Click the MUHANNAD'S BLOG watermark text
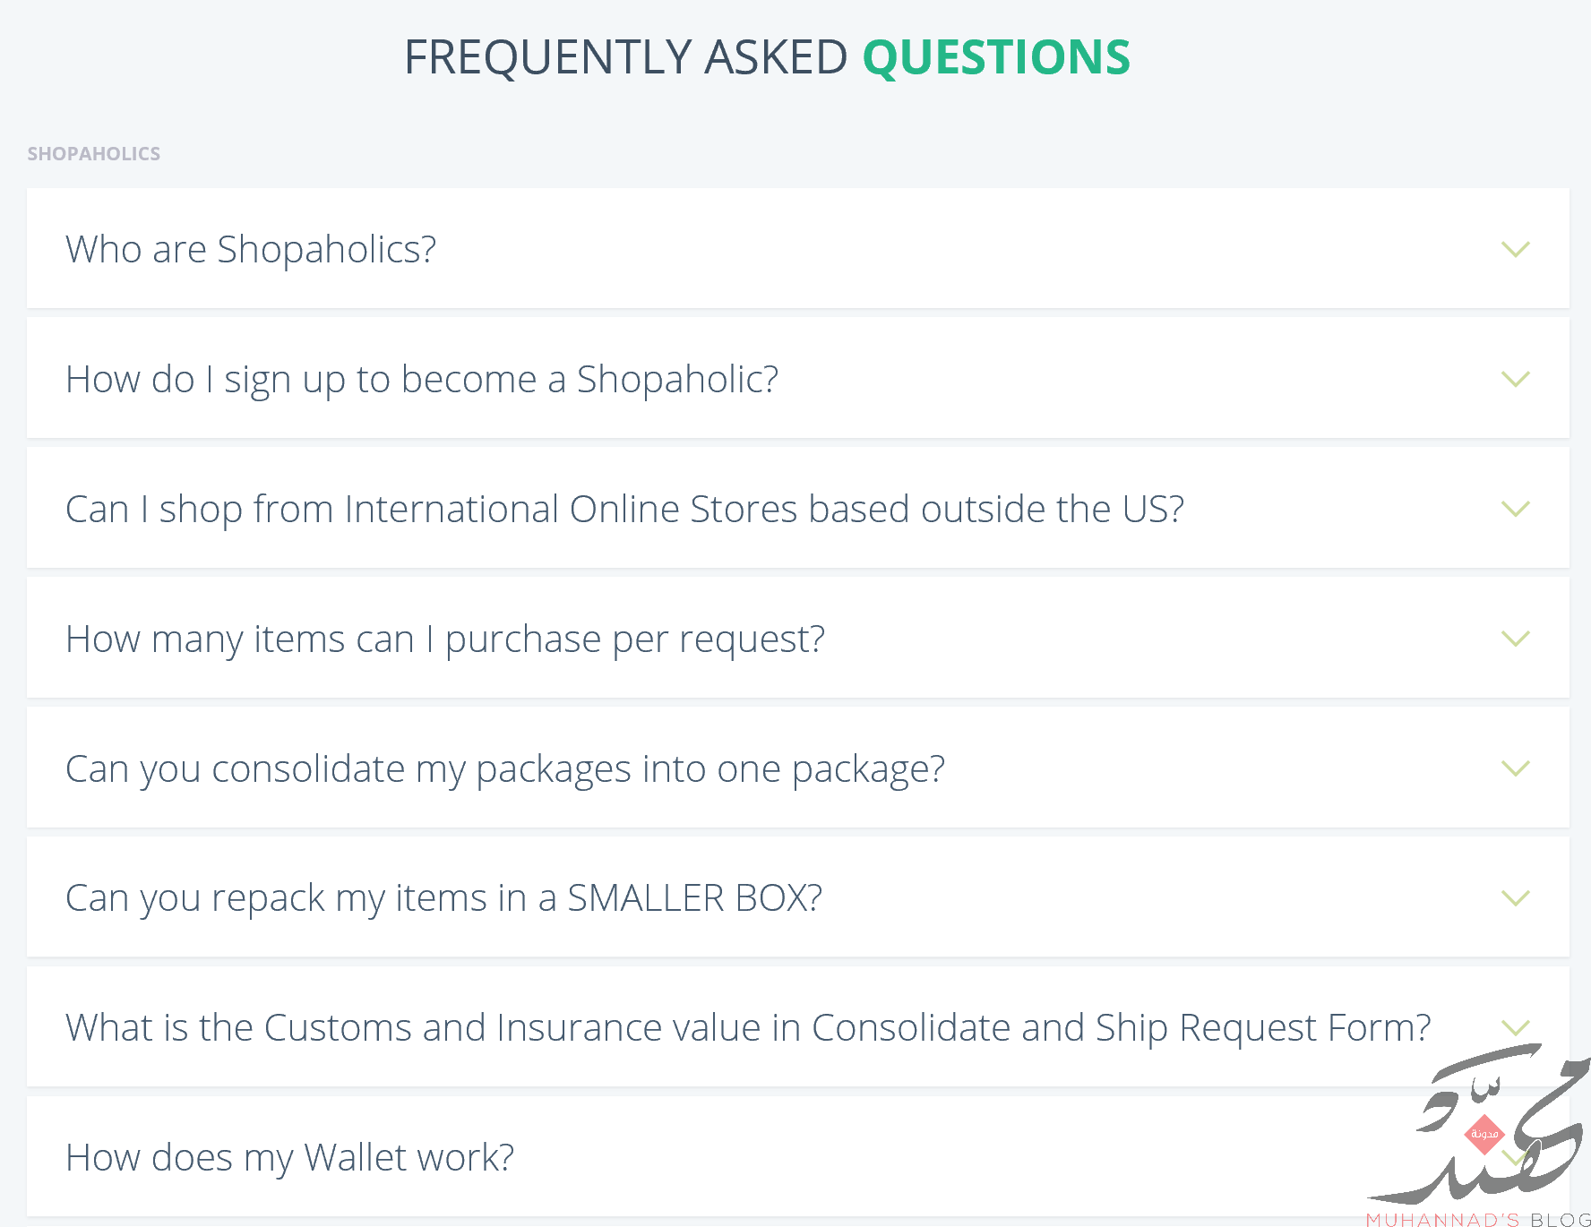 1478,1219
